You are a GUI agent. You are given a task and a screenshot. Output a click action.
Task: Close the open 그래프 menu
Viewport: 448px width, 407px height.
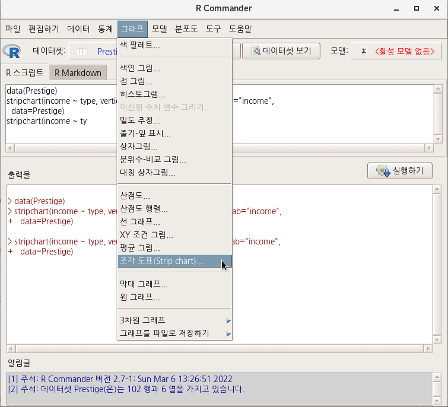click(132, 29)
